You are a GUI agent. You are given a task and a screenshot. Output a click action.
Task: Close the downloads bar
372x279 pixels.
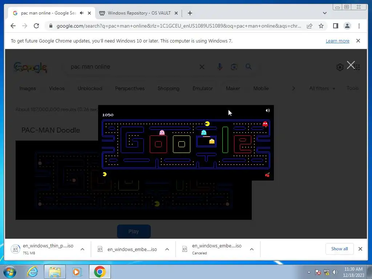360,248
